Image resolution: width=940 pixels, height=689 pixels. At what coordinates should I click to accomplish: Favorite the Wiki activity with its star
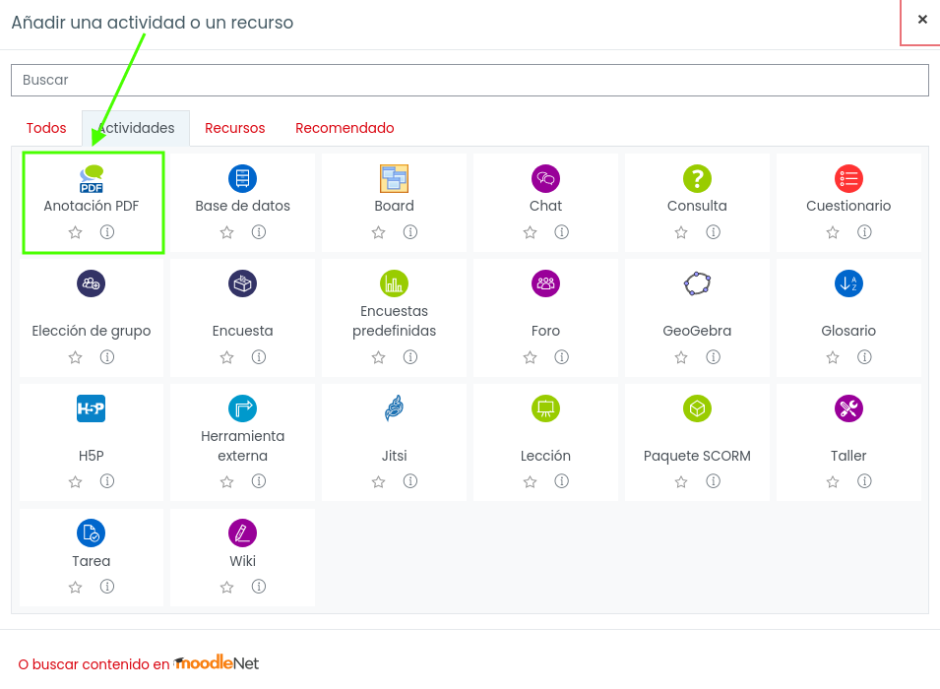click(226, 587)
